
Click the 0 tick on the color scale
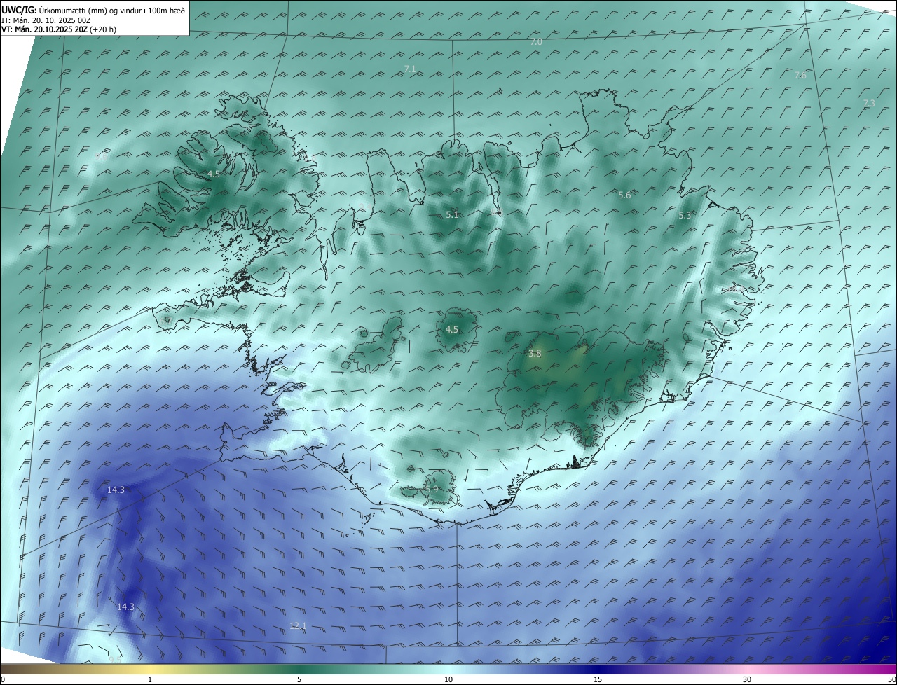(3, 679)
